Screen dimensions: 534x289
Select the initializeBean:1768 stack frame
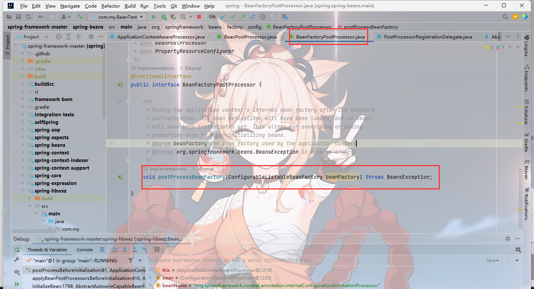point(88,286)
